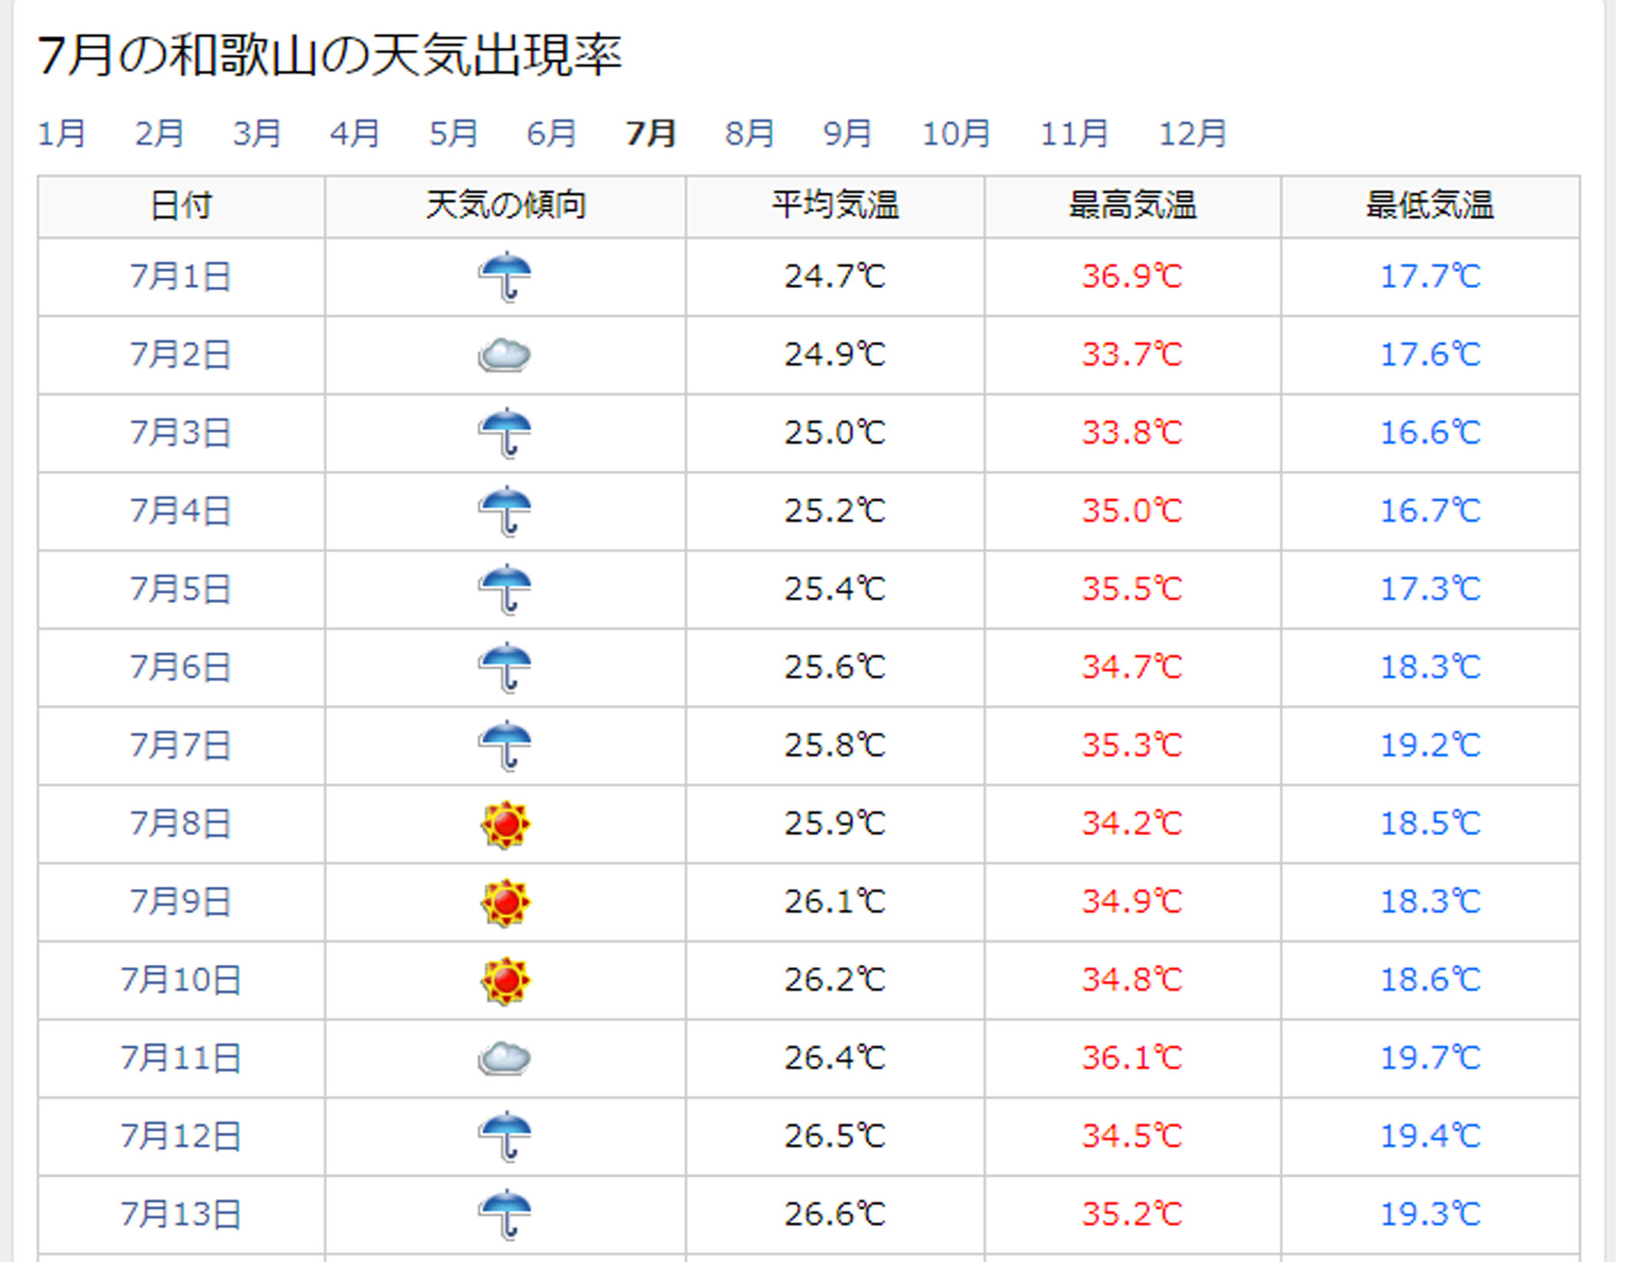Click the 日付 column header

coord(181,206)
